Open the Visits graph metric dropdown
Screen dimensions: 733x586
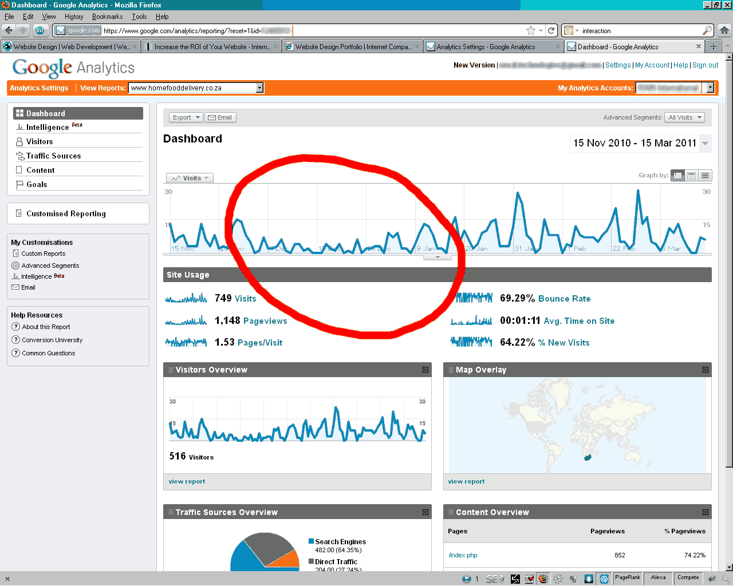click(x=190, y=178)
